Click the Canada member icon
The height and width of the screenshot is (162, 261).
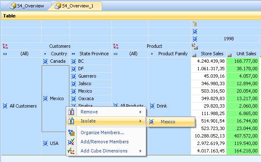point(45,61)
